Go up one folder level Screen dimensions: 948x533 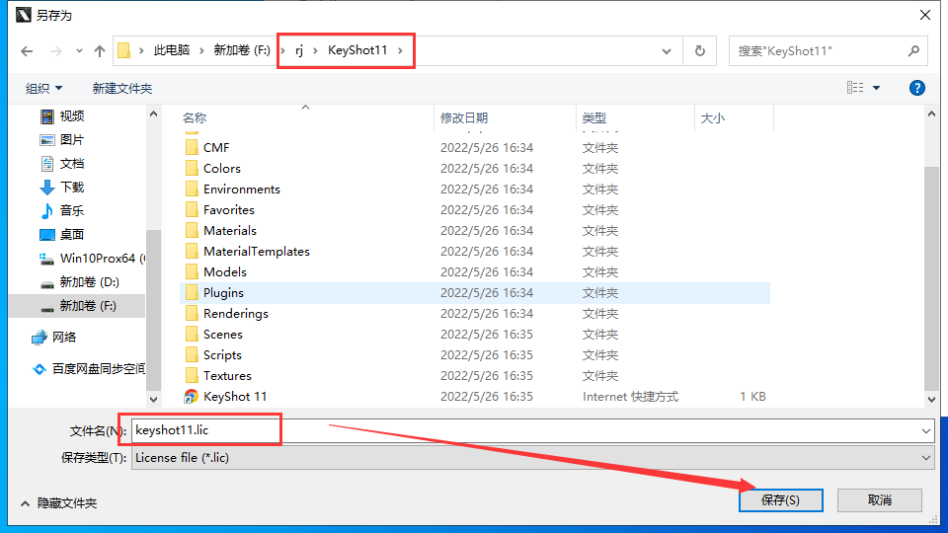[x=100, y=51]
